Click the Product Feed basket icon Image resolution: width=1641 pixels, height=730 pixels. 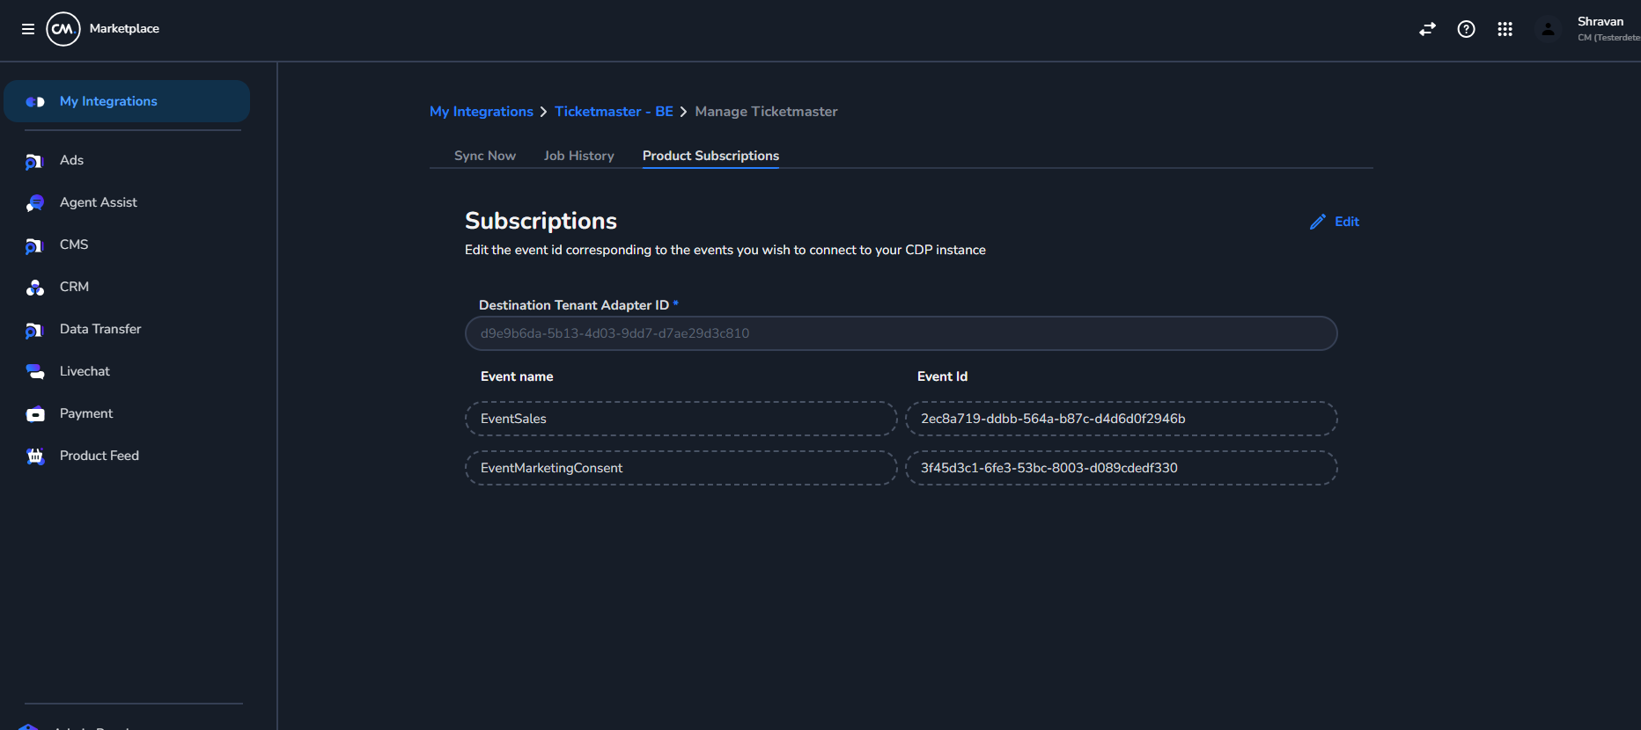(x=35, y=456)
